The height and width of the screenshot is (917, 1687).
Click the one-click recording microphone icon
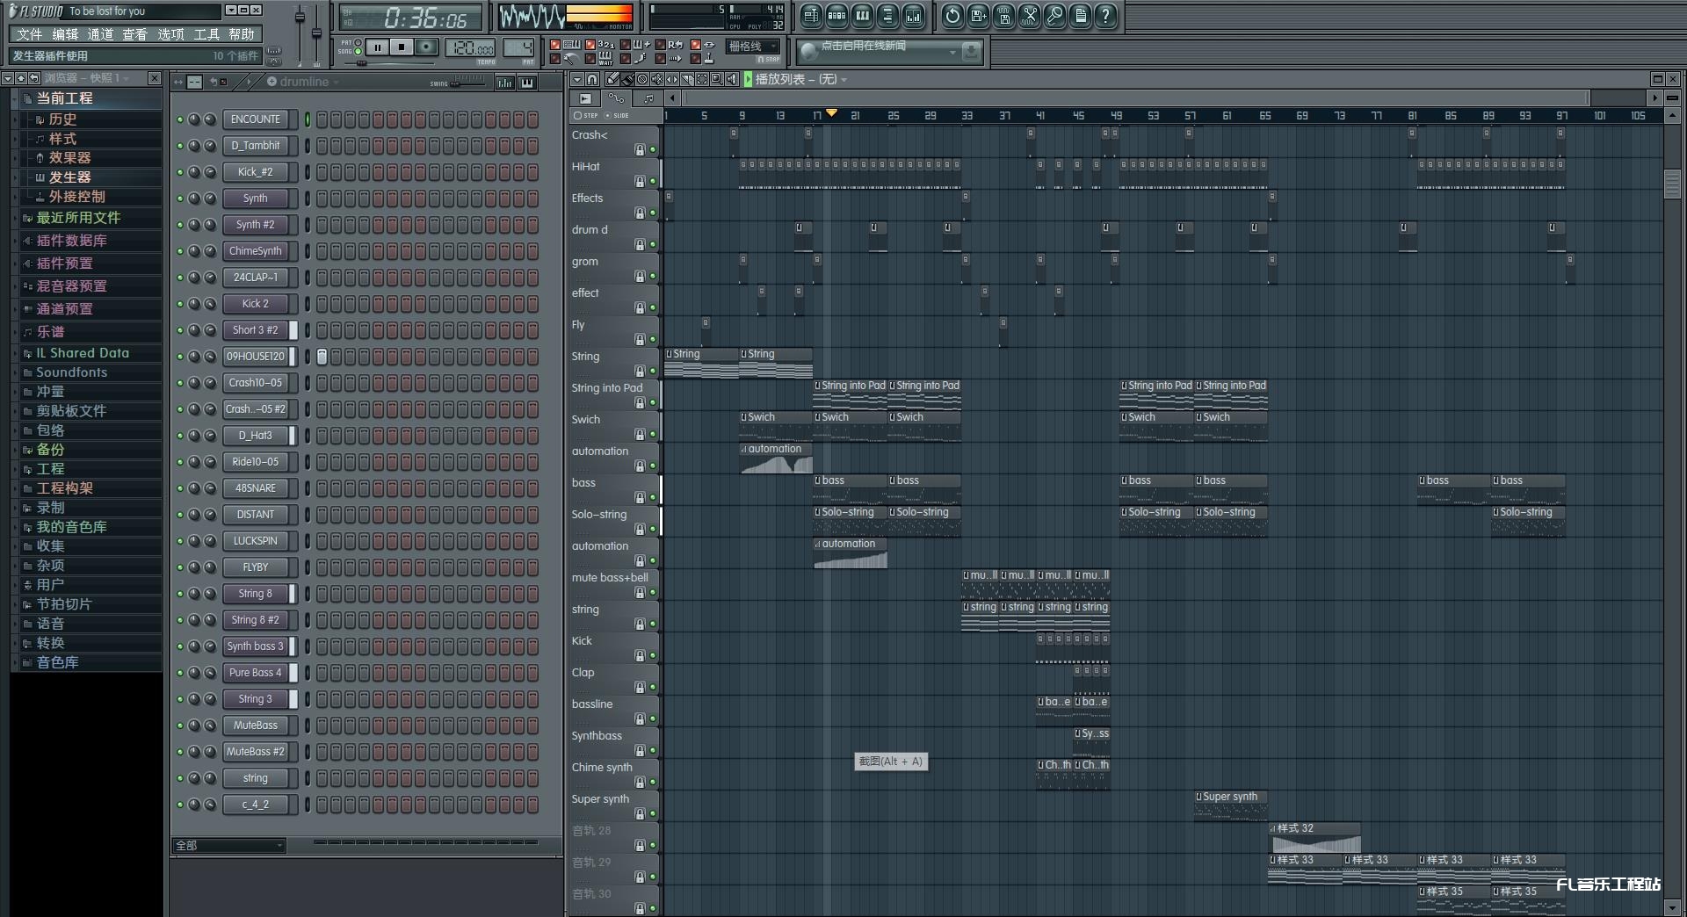[1054, 16]
